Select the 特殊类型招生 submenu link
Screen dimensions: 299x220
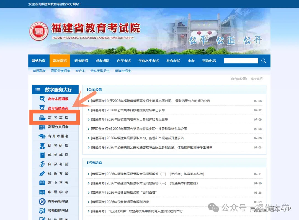tap(100, 71)
